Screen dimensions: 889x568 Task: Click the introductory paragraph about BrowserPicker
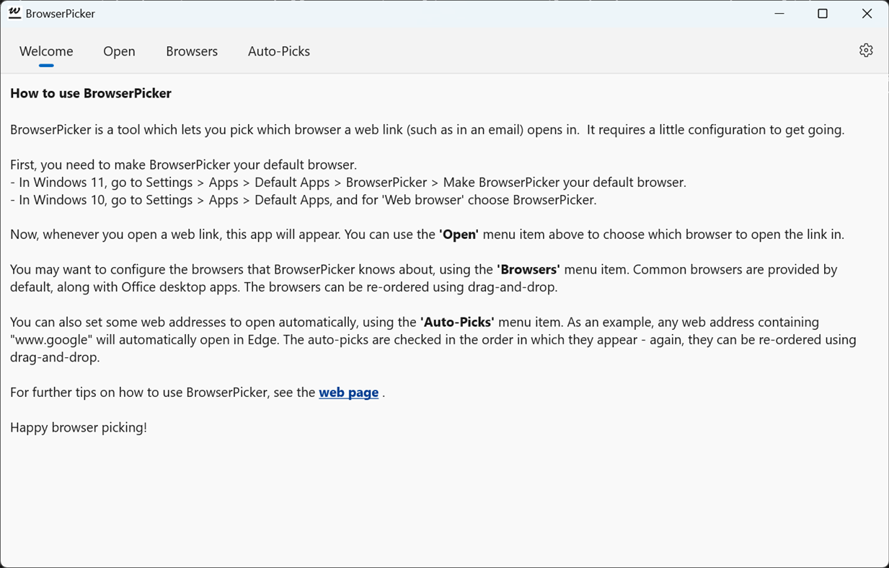[x=427, y=130]
